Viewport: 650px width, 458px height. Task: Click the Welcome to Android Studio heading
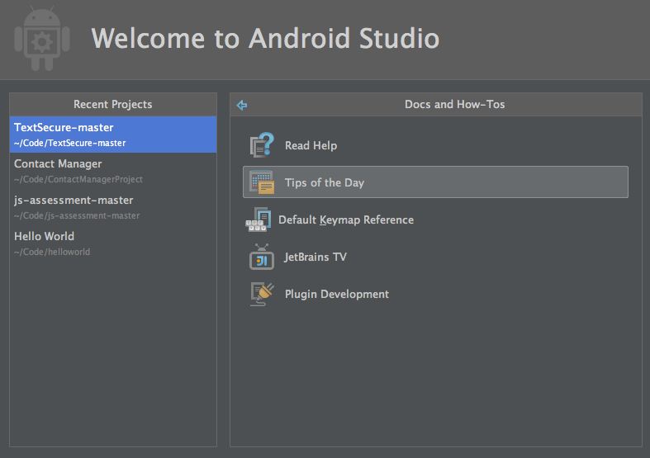(x=265, y=38)
